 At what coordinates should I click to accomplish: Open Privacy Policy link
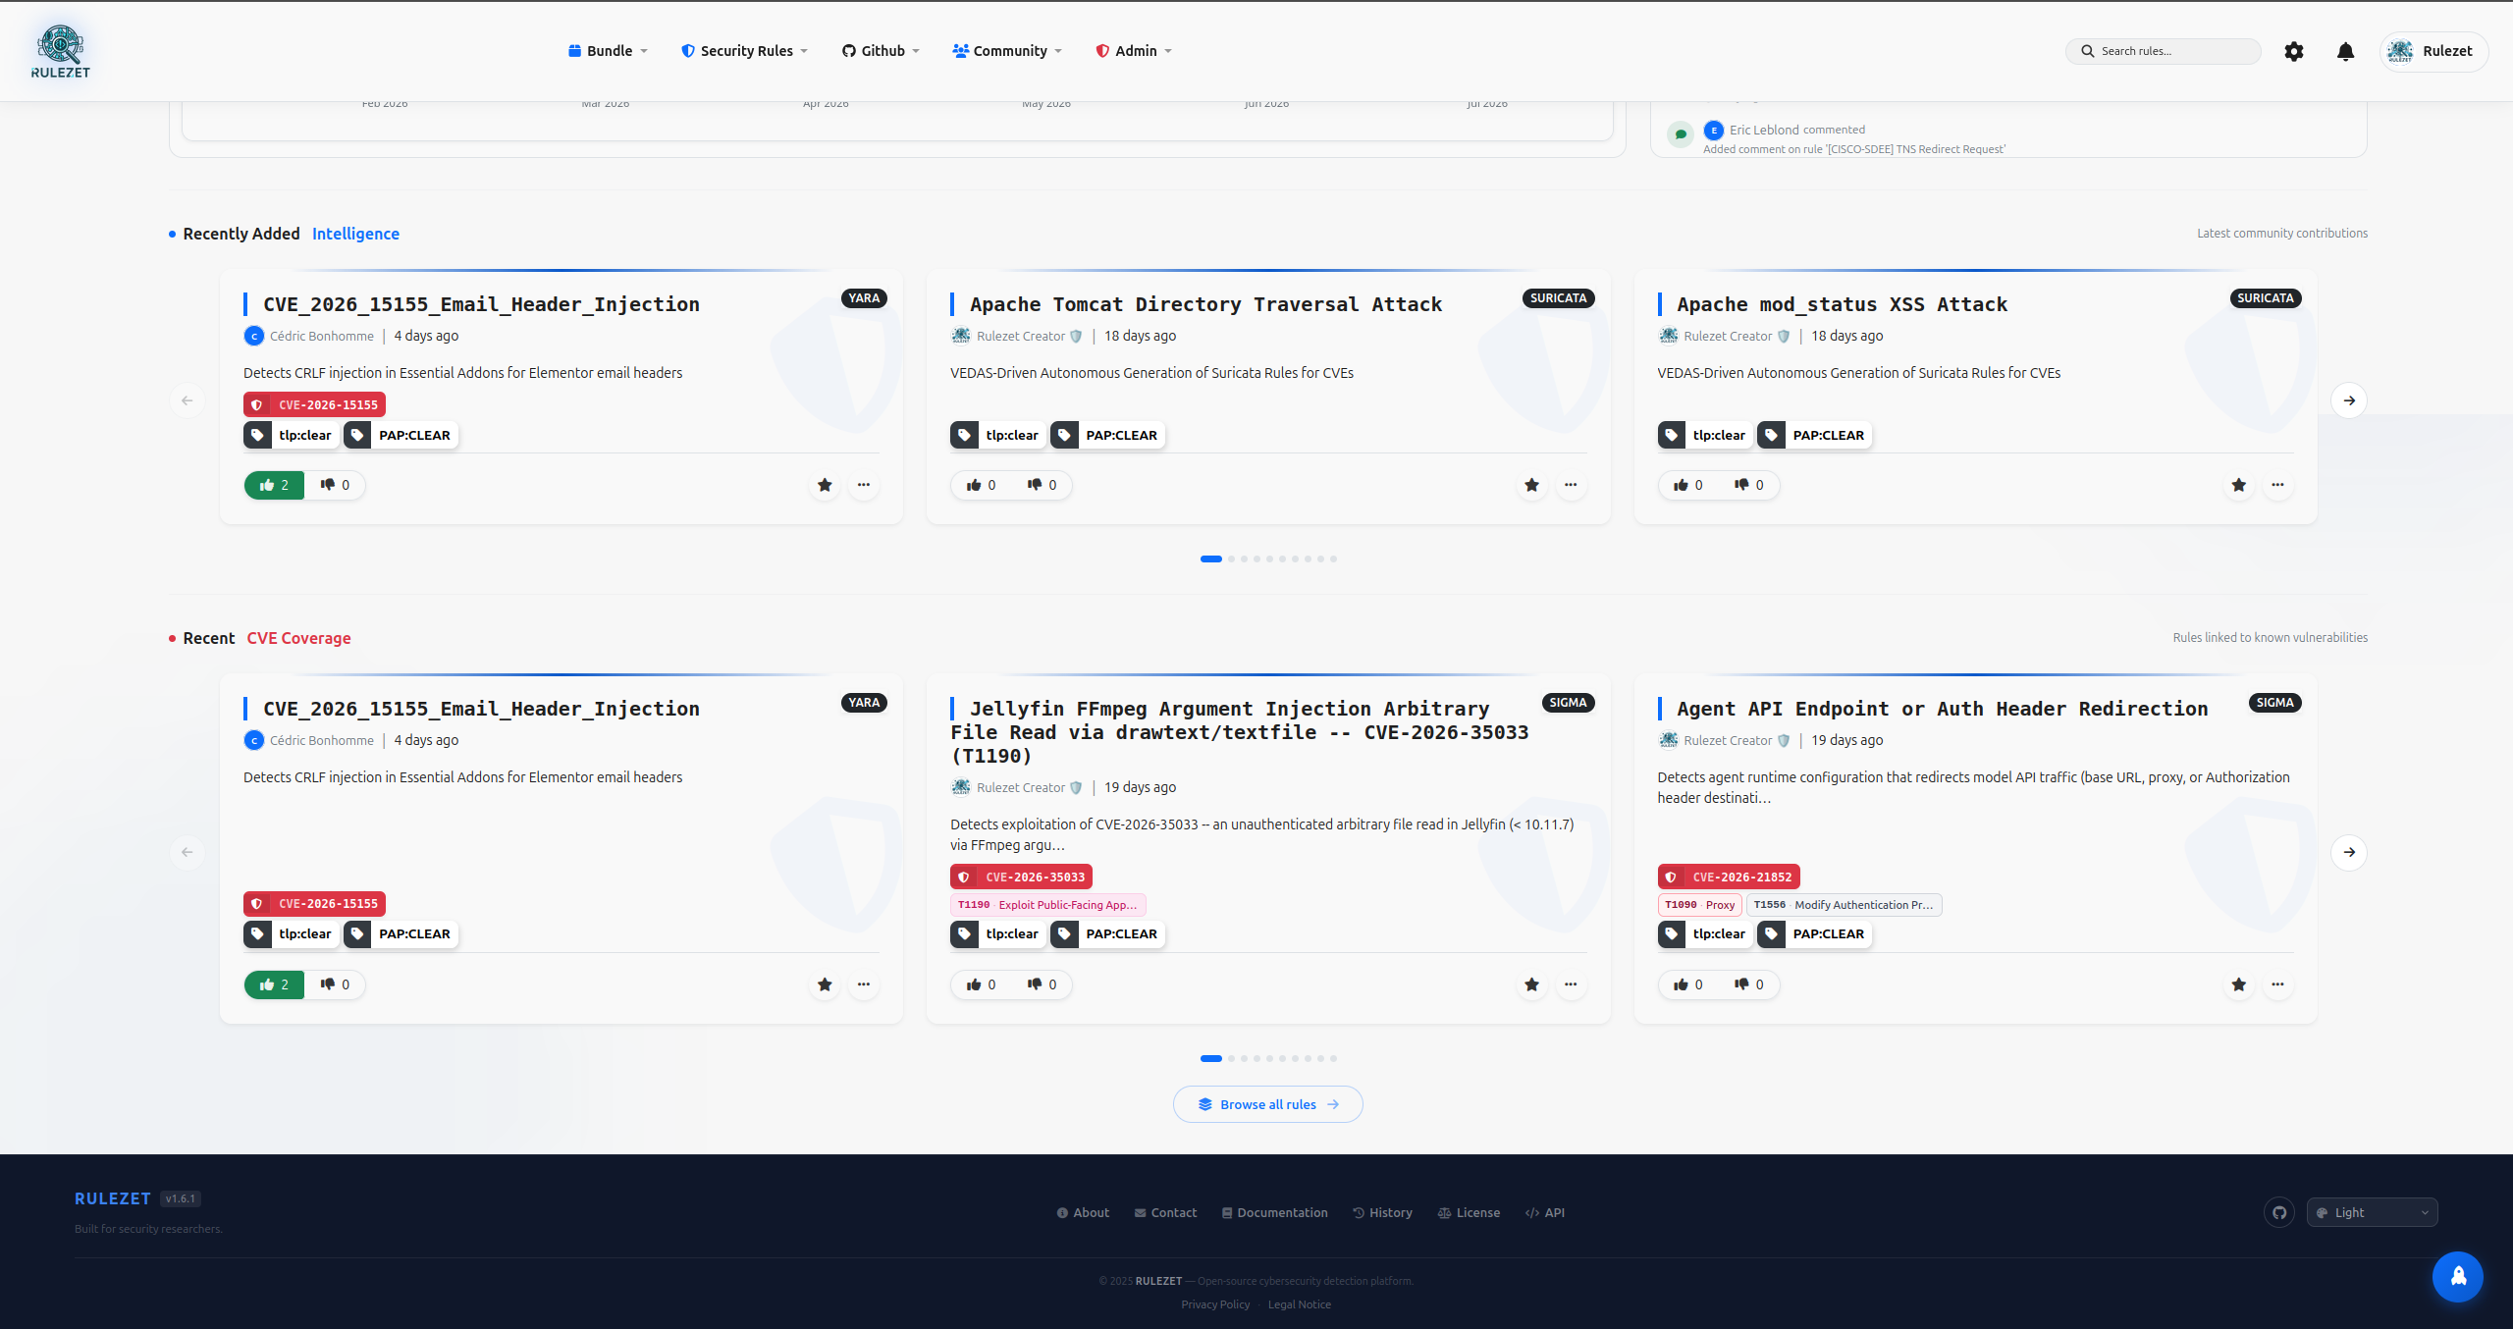point(1215,1304)
